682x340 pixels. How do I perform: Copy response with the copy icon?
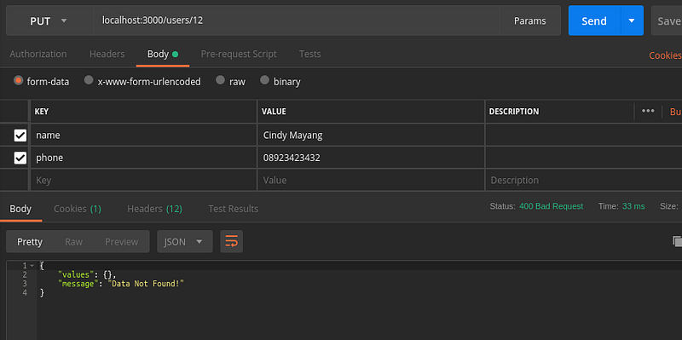[677, 241]
